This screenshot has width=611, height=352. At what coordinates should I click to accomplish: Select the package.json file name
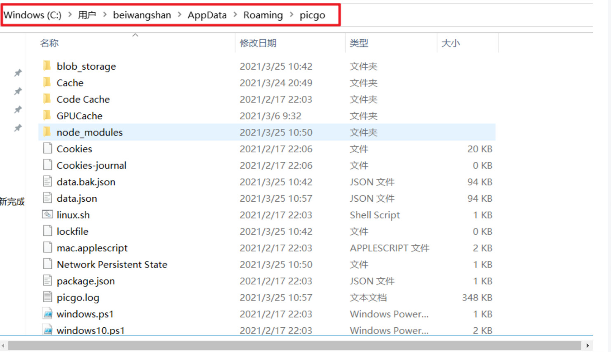(x=86, y=281)
